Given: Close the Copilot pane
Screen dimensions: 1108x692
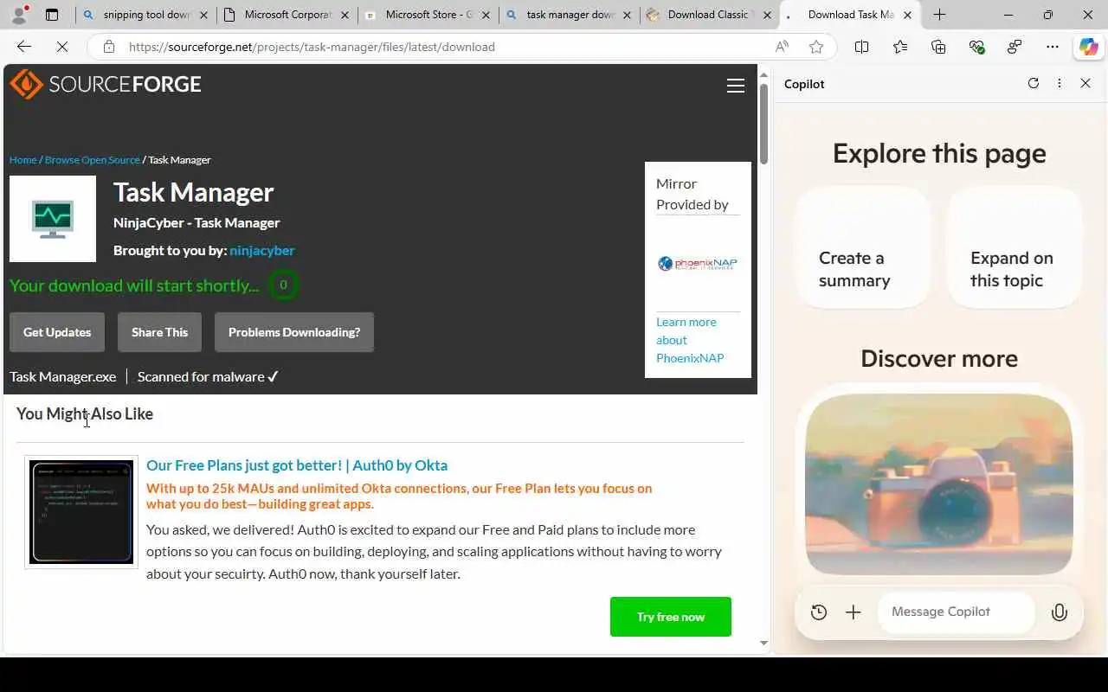Looking at the screenshot, I should click(1085, 83).
